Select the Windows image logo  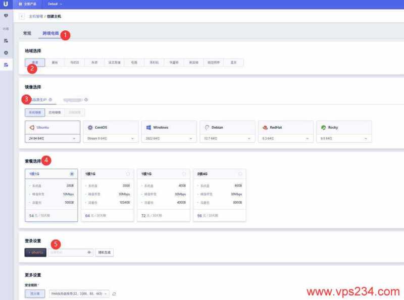point(149,128)
